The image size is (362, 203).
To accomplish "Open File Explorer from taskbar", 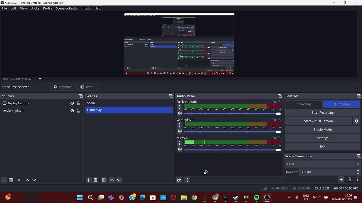I will pos(184,197).
